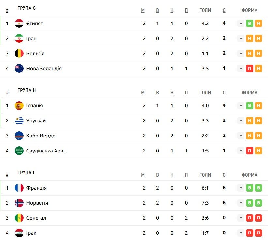Sort Group H by М matches column
Viewport: 268px width, 240px height.
143,93
